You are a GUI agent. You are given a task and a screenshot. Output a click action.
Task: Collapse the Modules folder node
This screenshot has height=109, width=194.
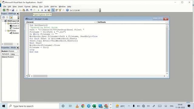pyautogui.click(x=5, y=31)
